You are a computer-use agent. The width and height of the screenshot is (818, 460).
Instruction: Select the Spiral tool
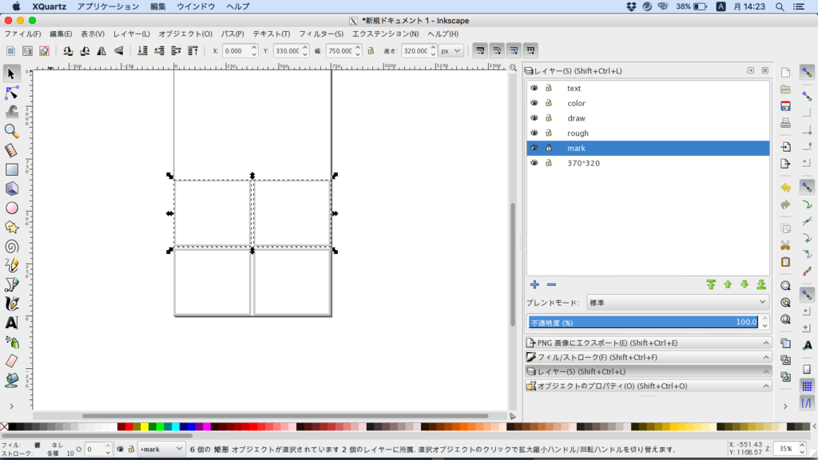tap(11, 246)
